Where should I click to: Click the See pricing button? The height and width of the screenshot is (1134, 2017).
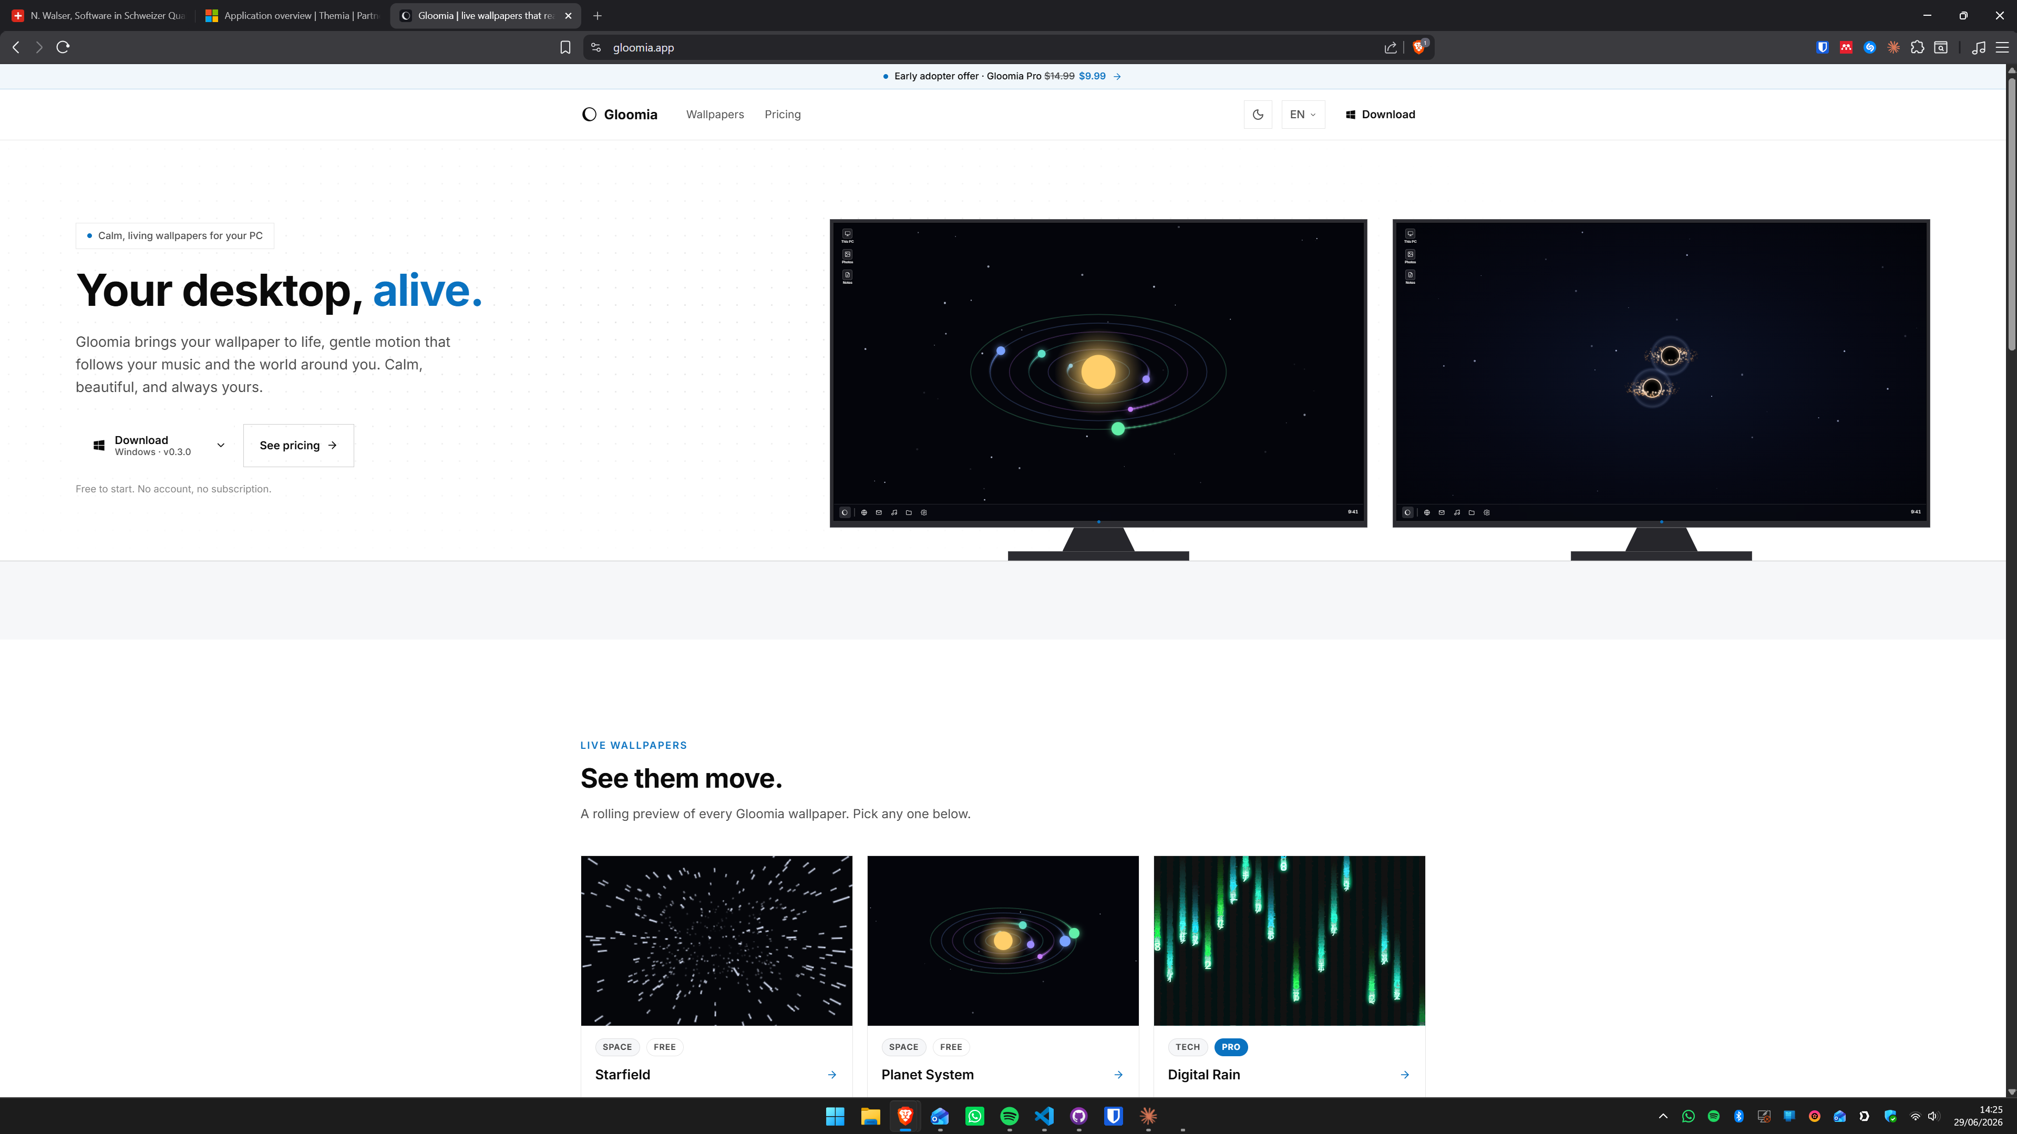[299, 446]
